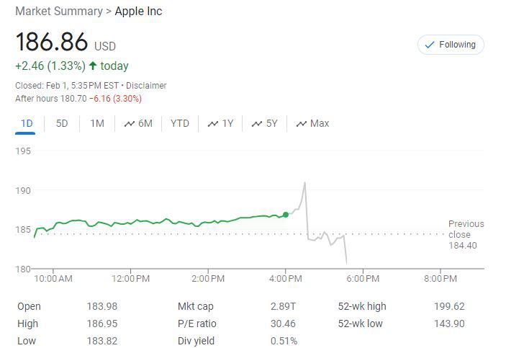The width and height of the screenshot is (506, 348).
Task: Go to Market Summary breadcrumb
Action: click(x=59, y=12)
